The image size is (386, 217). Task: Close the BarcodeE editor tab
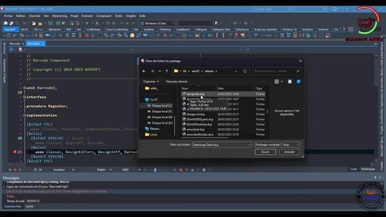coord(43,43)
